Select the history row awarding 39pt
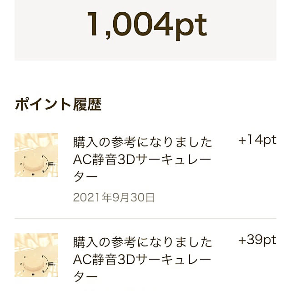This screenshot has width=291, height=291. [145, 262]
